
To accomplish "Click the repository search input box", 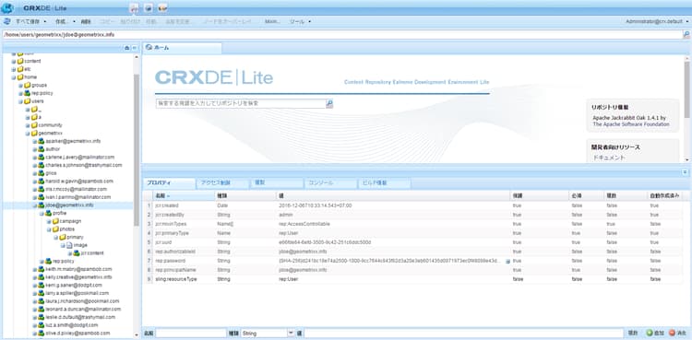I will (241, 103).
